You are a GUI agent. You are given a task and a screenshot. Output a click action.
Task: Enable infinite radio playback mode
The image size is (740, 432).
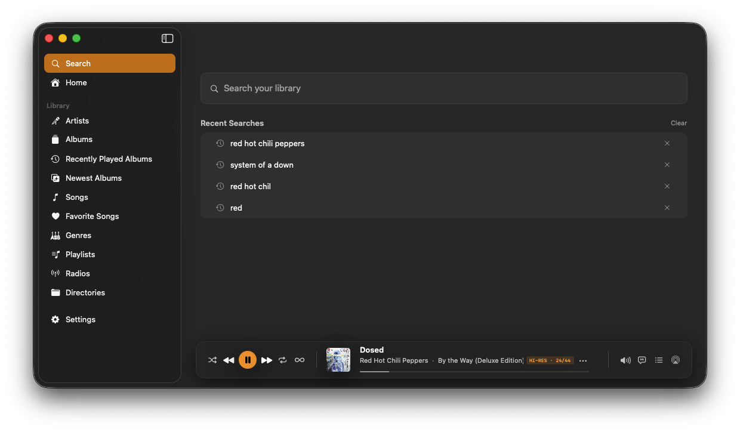tap(299, 360)
